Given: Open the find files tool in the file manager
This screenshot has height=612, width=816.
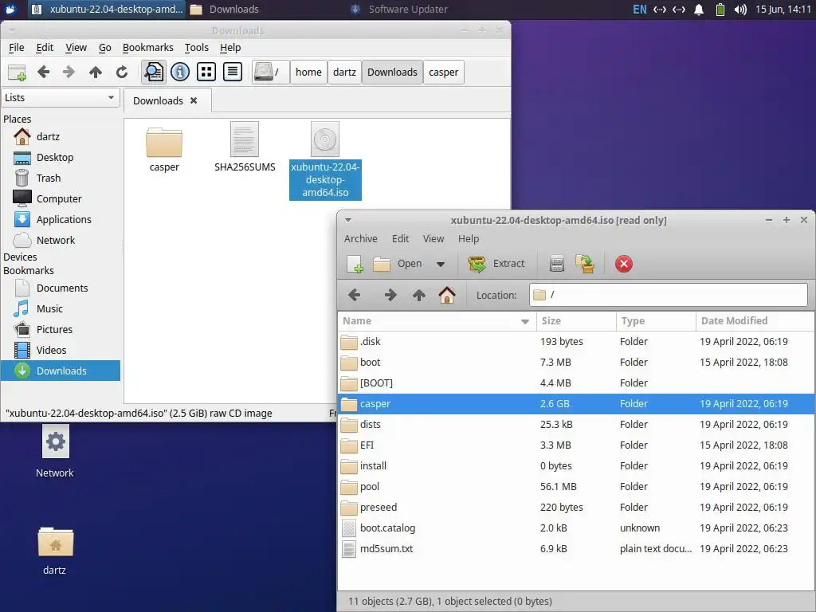Looking at the screenshot, I should (154, 72).
